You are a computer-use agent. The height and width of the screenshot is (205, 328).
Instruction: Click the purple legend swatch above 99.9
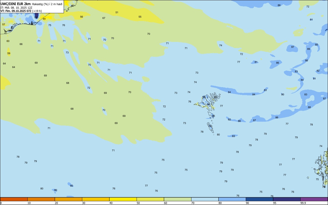pyautogui.click(x=314, y=199)
